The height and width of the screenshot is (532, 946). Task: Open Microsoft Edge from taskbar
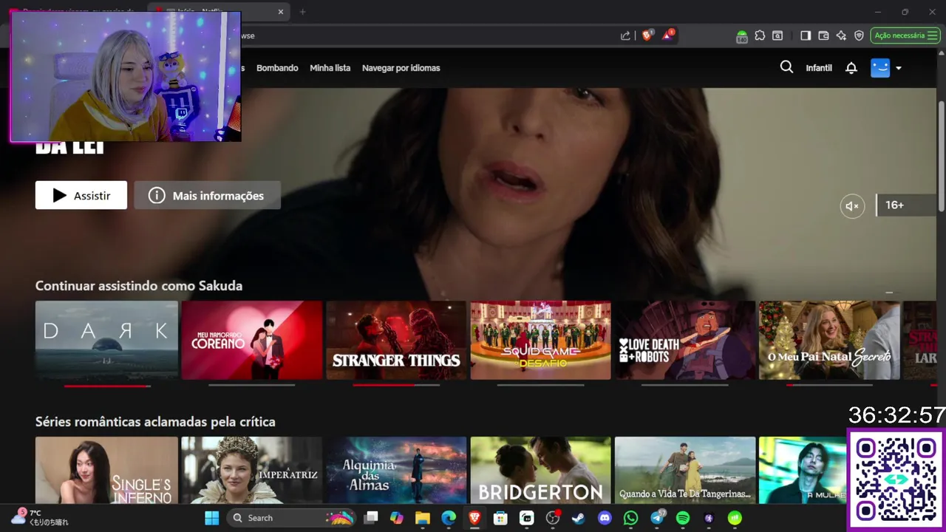(x=449, y=518)
